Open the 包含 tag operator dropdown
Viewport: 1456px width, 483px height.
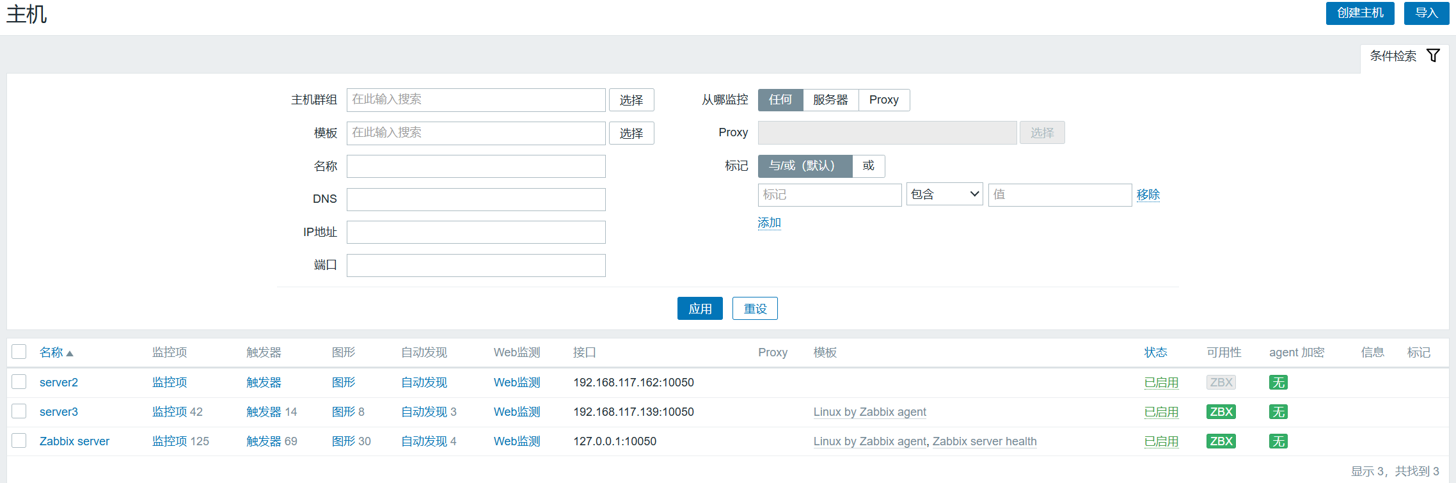pyautogui.click(x=944, y=194)
